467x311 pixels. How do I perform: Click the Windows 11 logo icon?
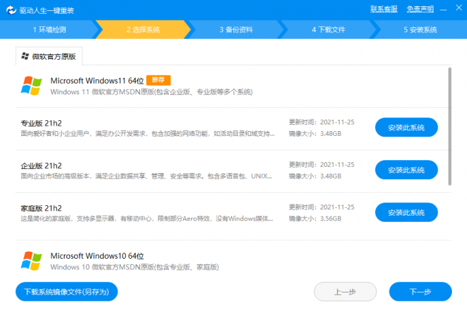32,86
